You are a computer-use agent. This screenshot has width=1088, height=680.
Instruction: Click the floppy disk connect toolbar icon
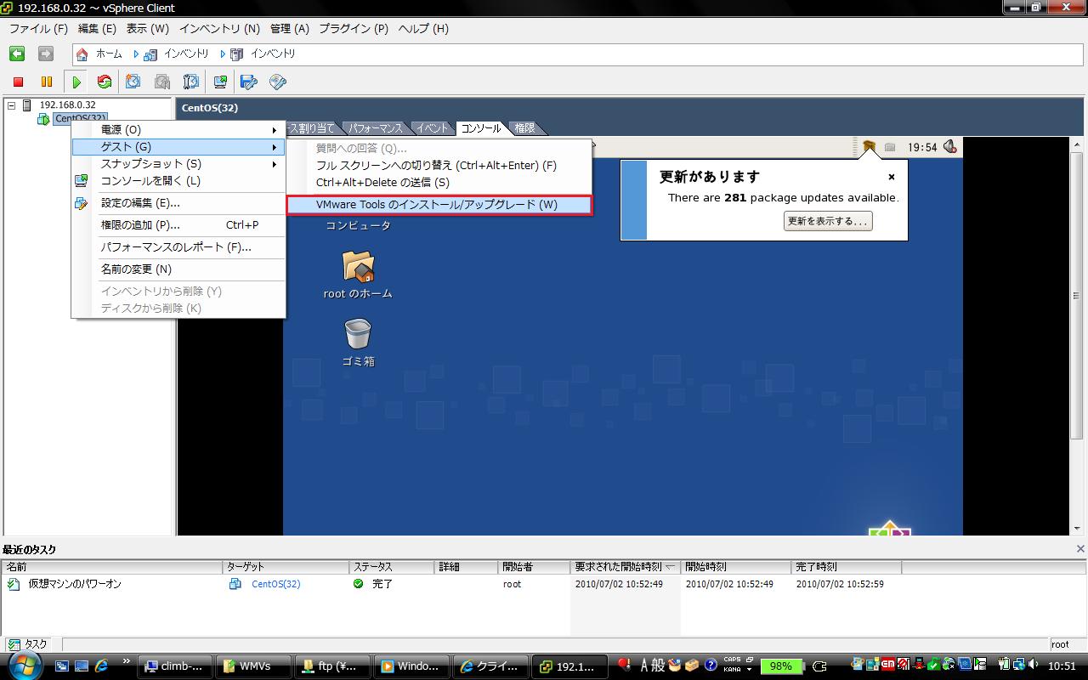[x=249, y=82]
